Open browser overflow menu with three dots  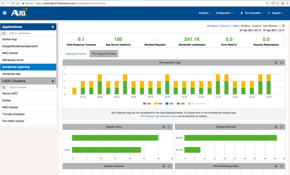point(288,3)
